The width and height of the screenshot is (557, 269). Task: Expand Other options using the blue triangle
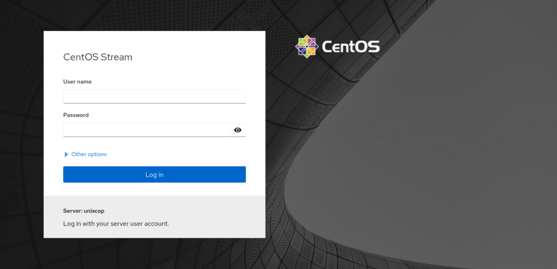tap(66, 154)
